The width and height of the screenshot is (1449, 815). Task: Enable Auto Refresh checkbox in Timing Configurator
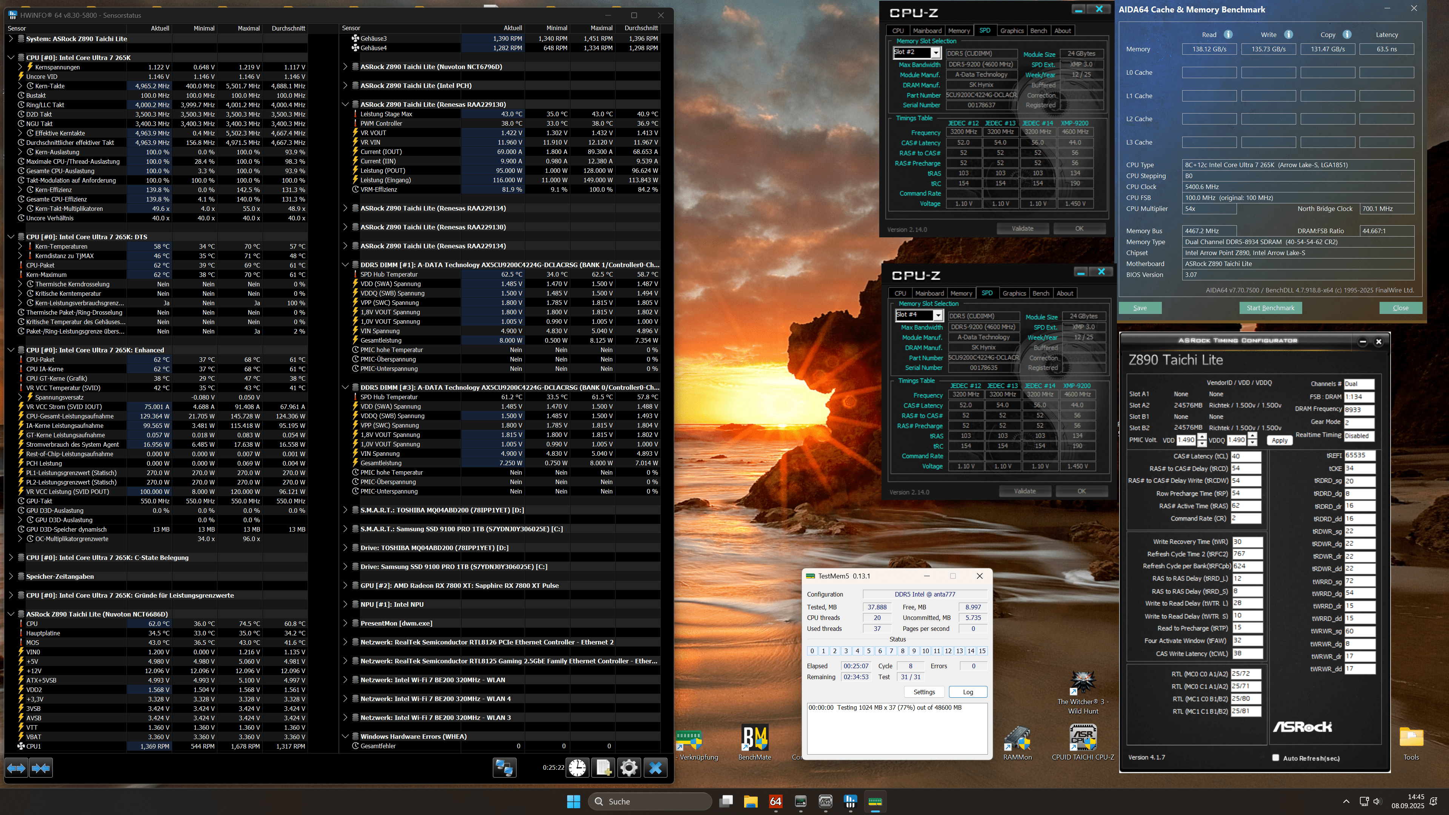click(x=1276, y=758)
